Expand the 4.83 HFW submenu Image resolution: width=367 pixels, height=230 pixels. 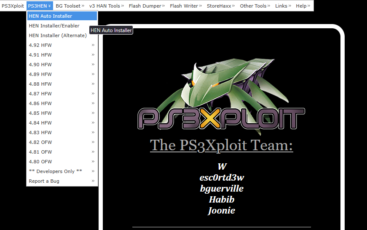(x=62, y=133)
